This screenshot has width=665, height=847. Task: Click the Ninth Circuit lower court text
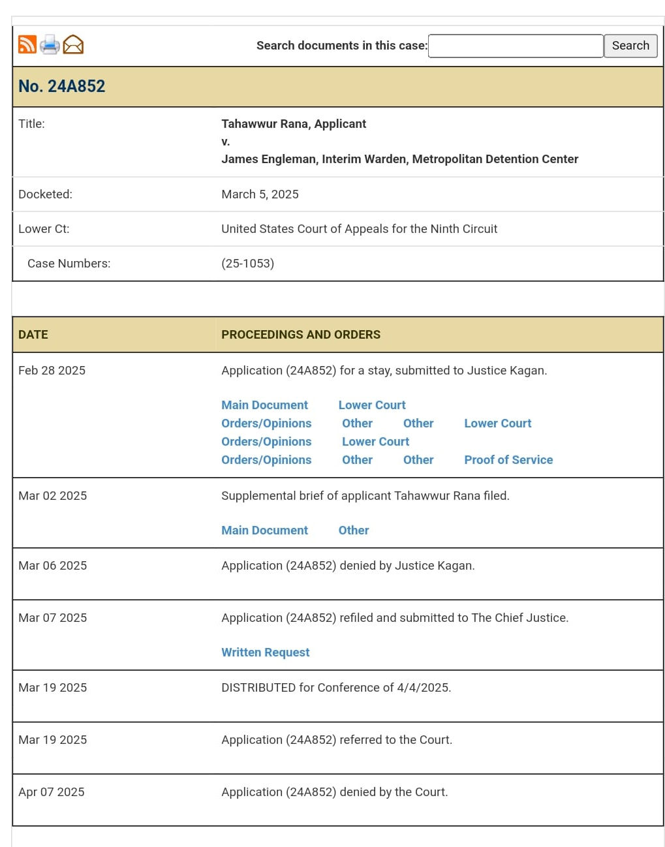pos(359,229)
